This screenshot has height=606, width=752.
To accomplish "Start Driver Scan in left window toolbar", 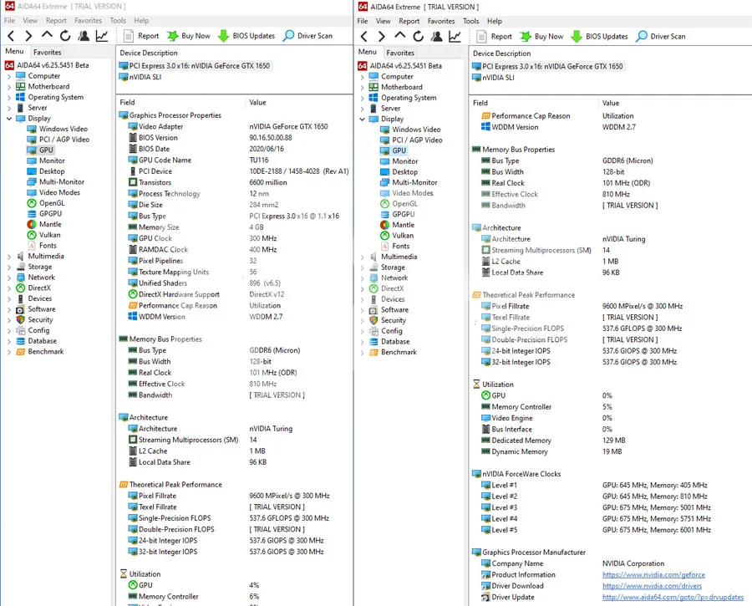I will pyautogui.click(x=307, y=35).
